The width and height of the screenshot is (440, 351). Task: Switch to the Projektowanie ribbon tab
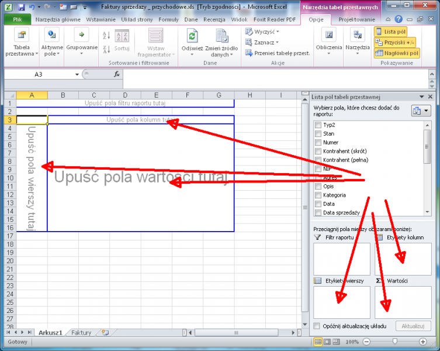click(x=356, y=19)
